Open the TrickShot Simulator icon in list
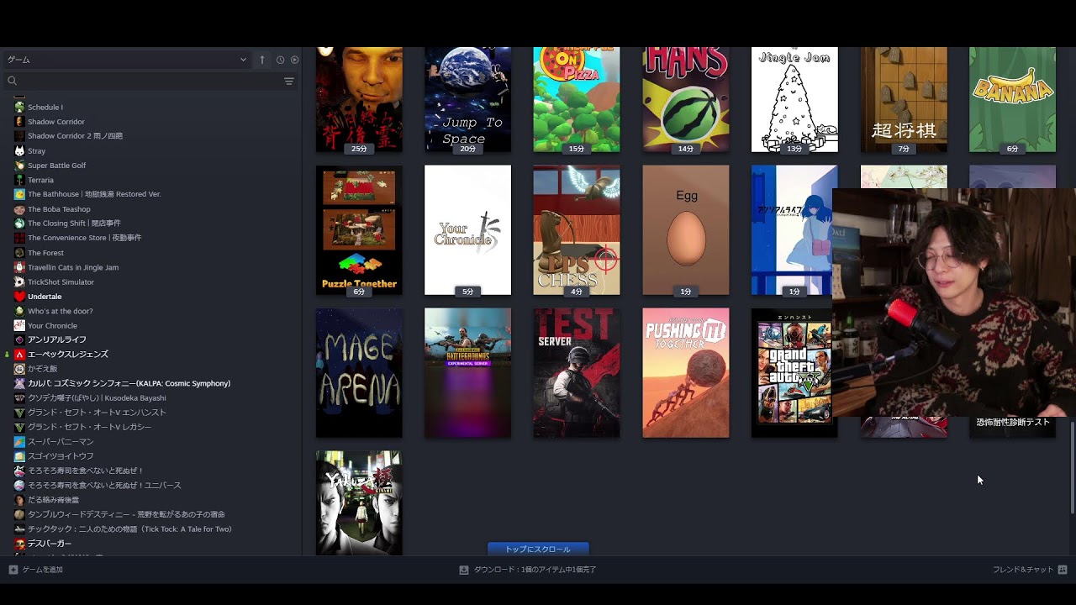Screen dimensions: 1076x605 pos(19,281)
